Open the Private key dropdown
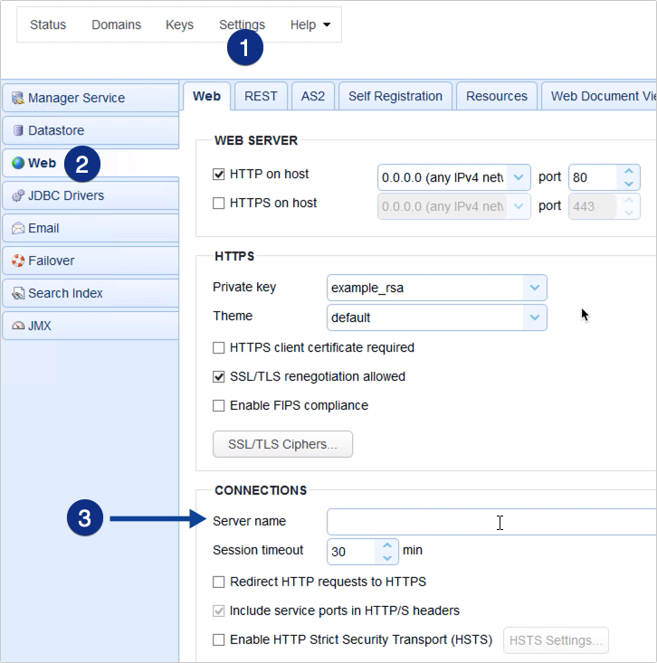Image resolution: width=657 pixels, height=663 pixels. pos(535,289)
